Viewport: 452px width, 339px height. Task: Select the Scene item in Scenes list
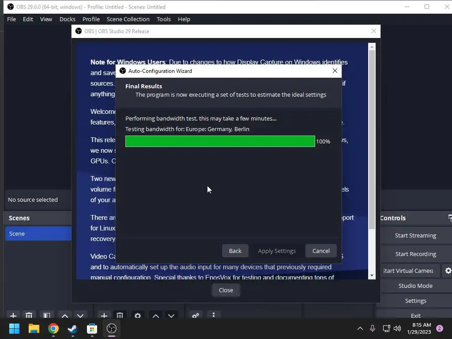coord(38,234)
